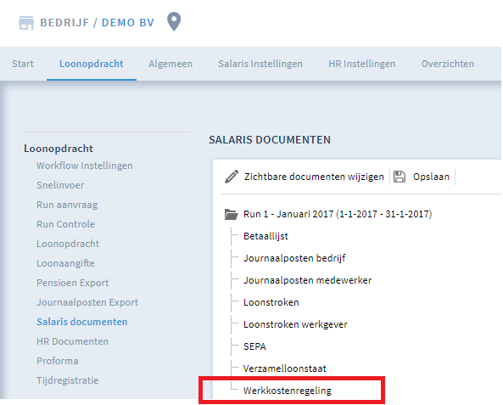Viewport: 503px width, 405px height.
Task: Switch to the Salaris Instellingen tab
Action: pos(260,64)
